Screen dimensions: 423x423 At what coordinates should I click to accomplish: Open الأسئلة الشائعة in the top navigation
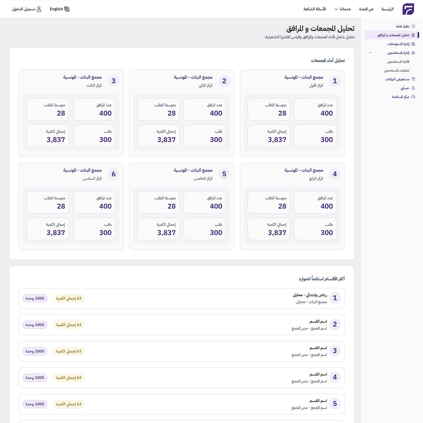click(315, 9)
